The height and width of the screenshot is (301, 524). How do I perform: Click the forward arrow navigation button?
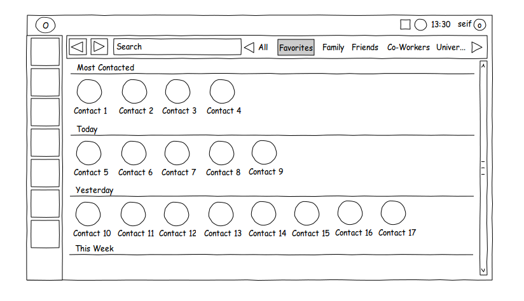(x=99, y=46)
